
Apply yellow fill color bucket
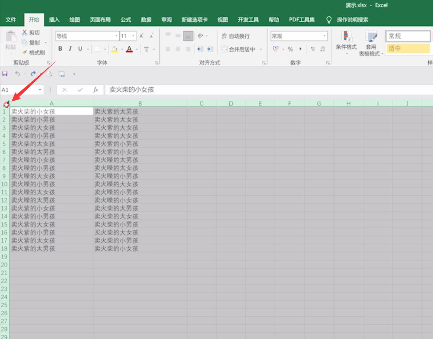coord(114,49)
